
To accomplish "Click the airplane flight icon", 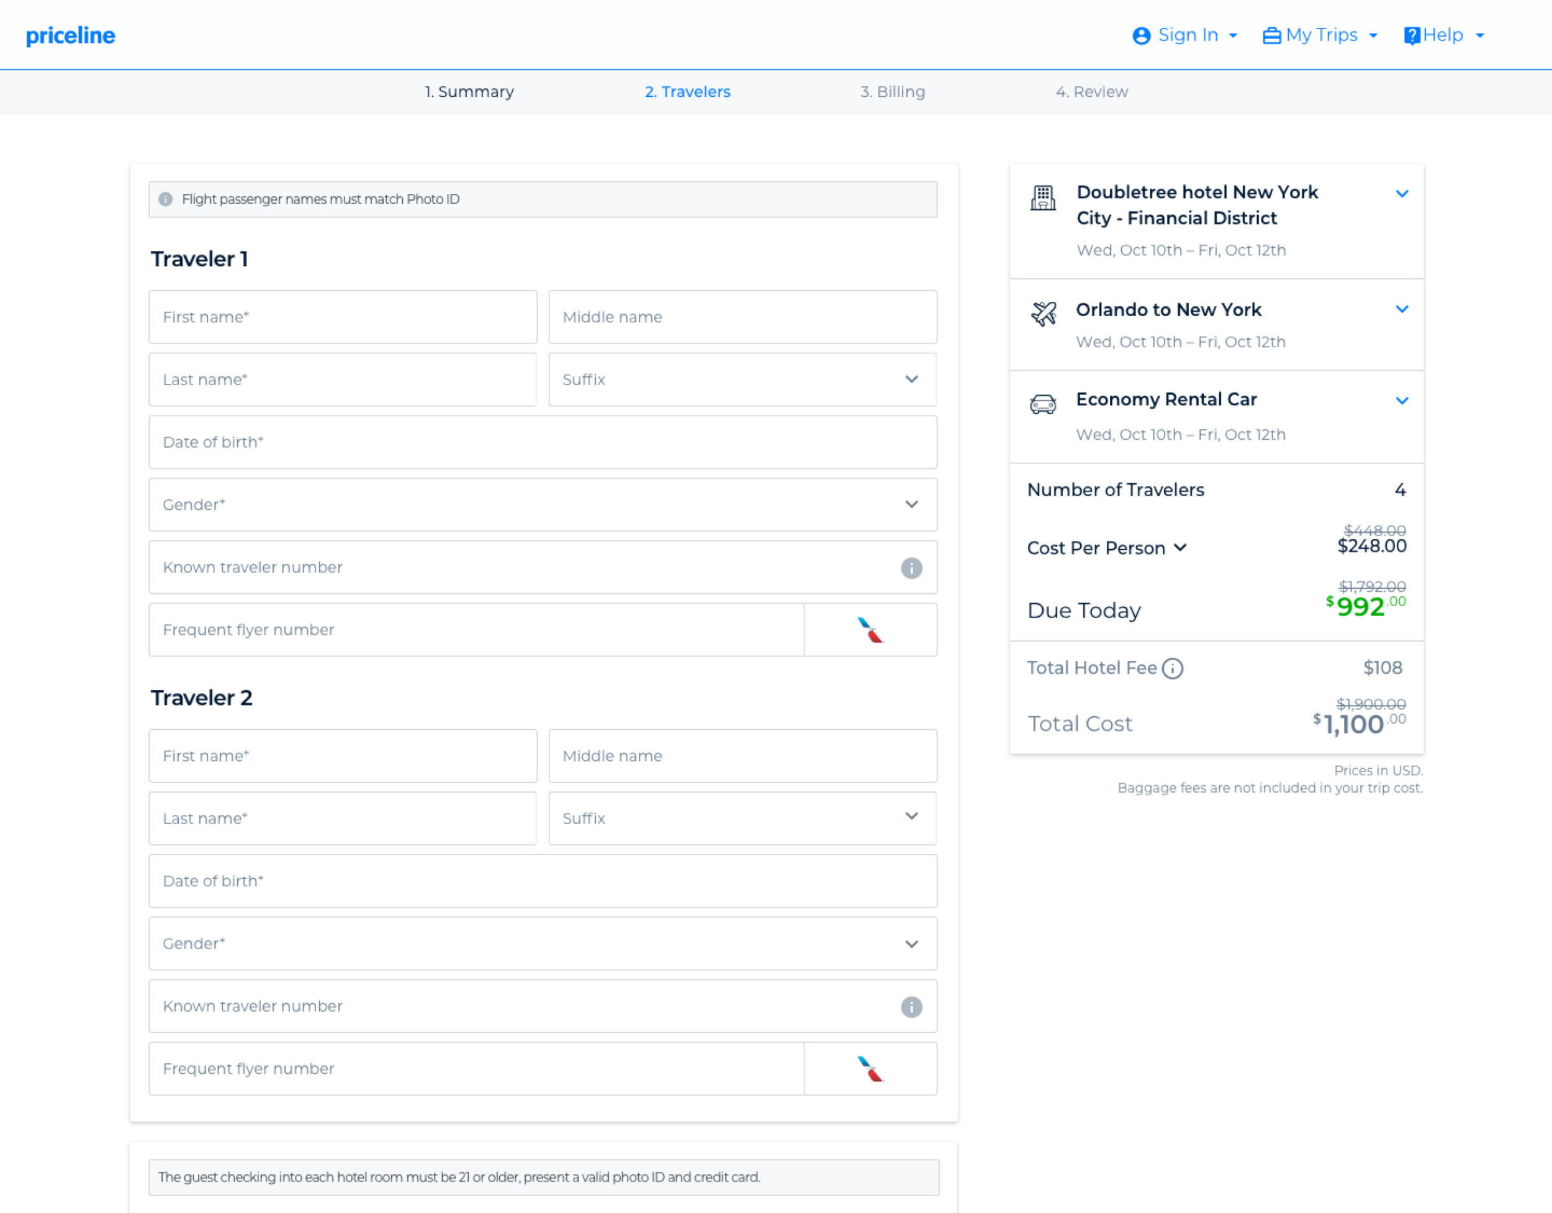I will pyautogui.click(x=1043, y=313).
